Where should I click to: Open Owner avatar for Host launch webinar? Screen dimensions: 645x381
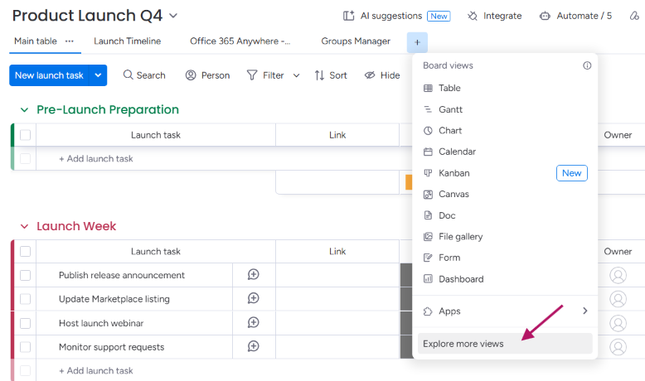point(618,323)
